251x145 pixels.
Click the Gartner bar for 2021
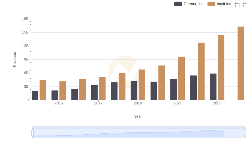click(x=174, y=90)
